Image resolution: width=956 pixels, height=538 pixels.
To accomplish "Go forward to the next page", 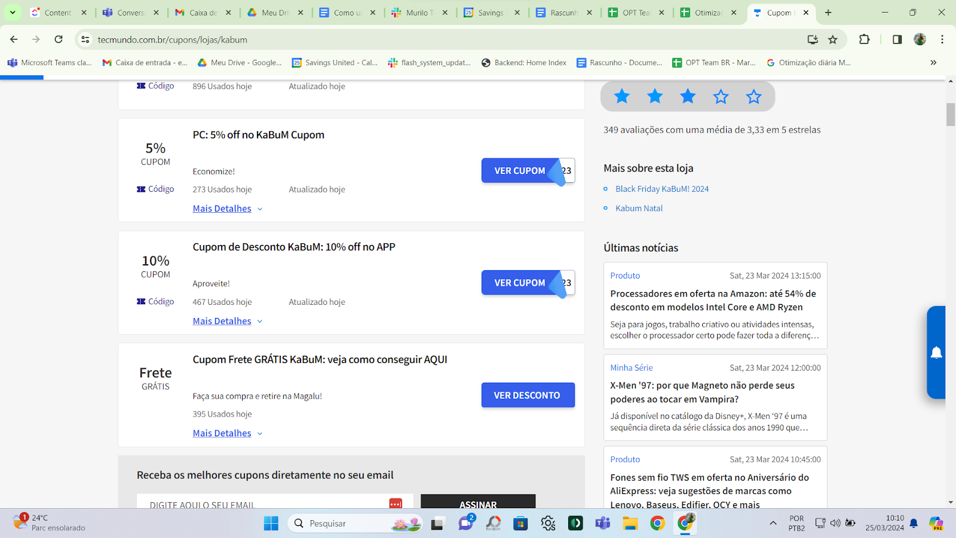I will (36, 39).
